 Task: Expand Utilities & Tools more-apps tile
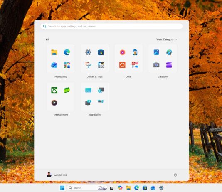pos(101,65)
